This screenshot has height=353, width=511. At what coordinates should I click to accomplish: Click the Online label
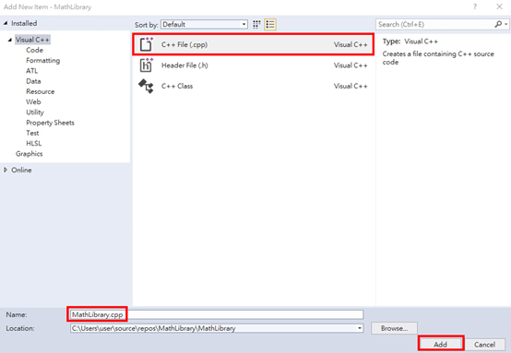click(21, 170)
